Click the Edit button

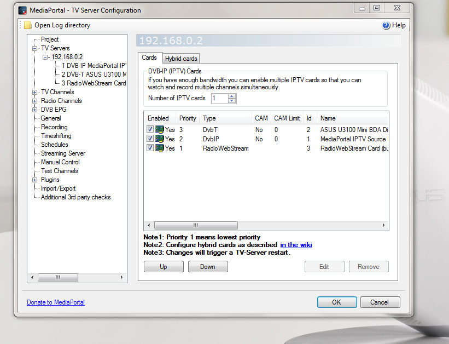(x=324, y=267)
